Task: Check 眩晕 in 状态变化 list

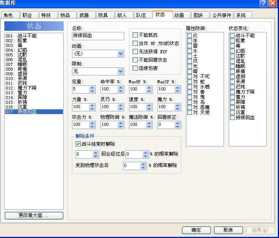Action: pyautogui.click(x=232, y=41)
